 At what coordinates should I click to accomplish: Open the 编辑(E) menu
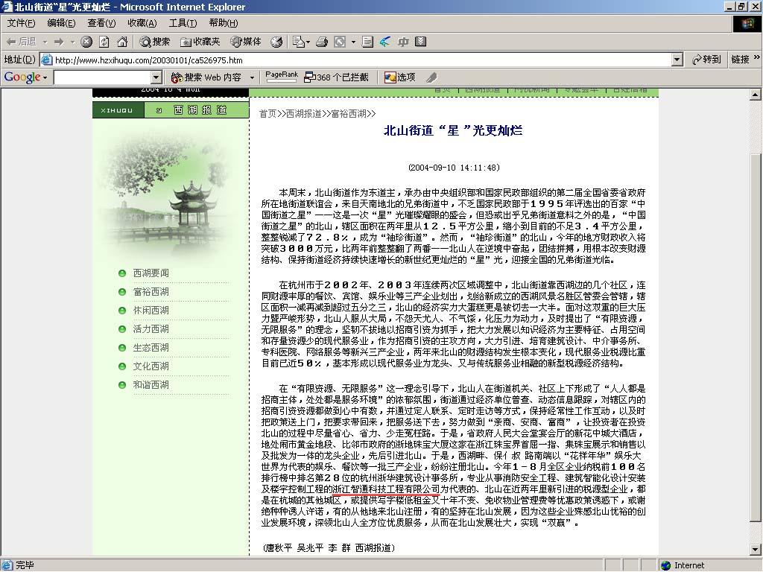click(x=61, y=23)
